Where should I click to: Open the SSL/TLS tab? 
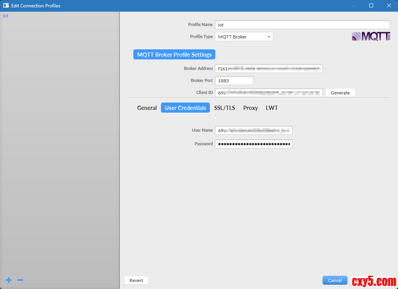tap(224, 108)
